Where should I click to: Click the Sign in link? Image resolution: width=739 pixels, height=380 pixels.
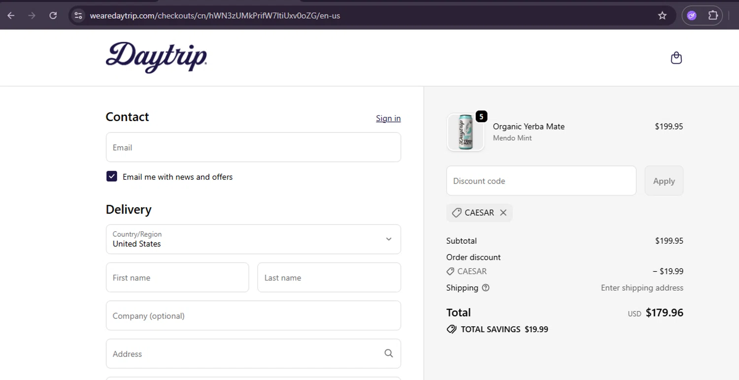(x=388, y=118)
